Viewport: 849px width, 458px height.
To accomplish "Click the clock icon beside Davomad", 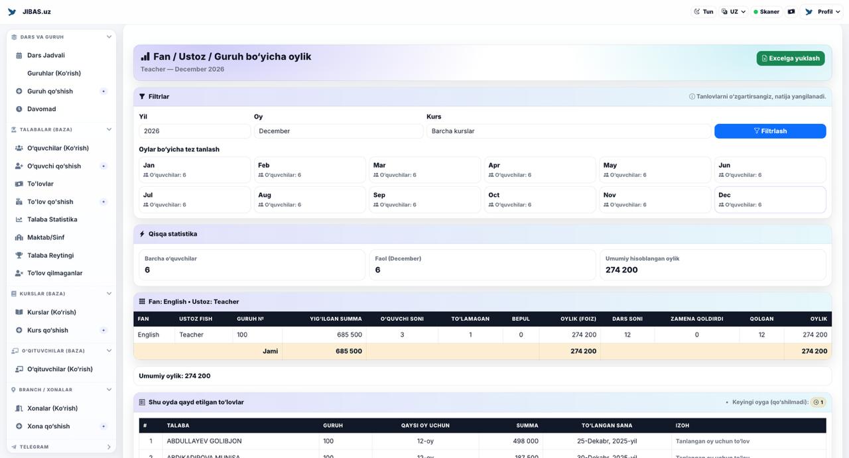I will point(19,109).
